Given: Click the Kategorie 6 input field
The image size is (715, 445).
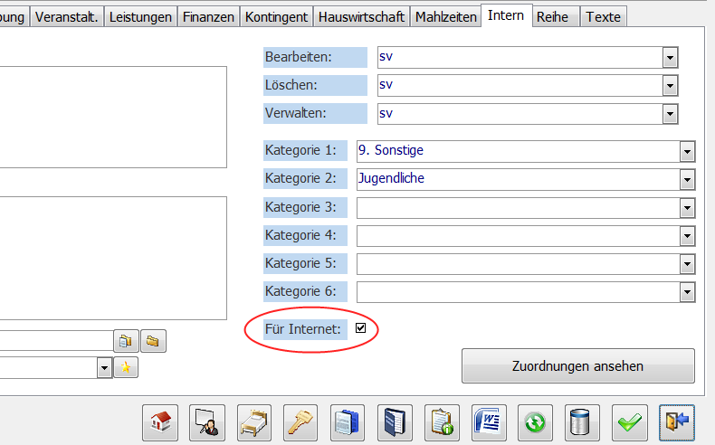Looking at the screenshot, I should [x=518, y=292].
